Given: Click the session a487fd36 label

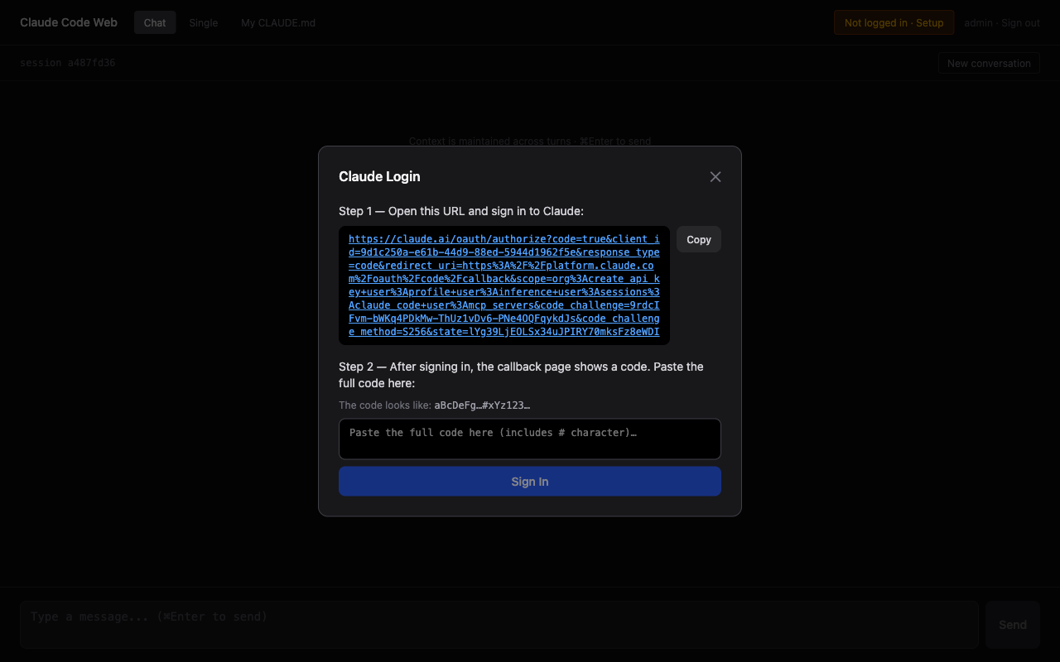Looking at the screenshot, I should [x=67, y=62].
